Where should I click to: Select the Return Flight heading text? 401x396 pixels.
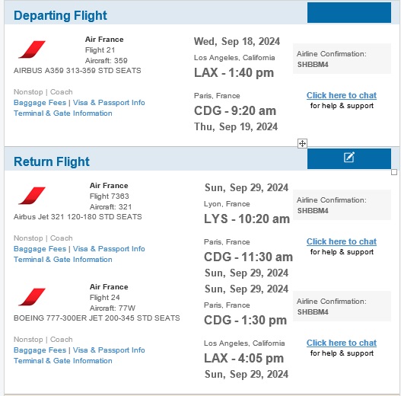coord(52,161)
